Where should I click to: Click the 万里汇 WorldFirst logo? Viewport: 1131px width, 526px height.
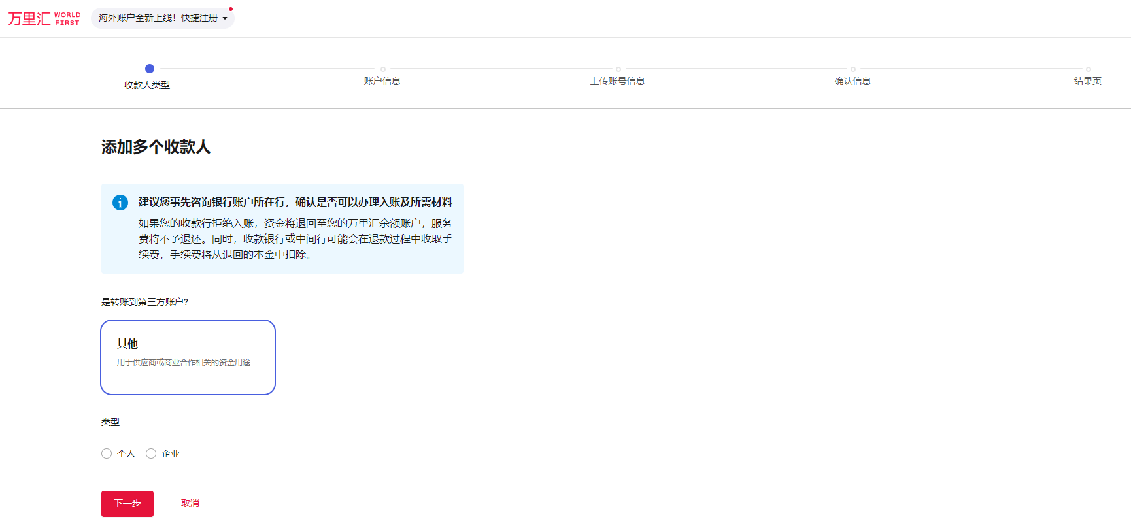tap(44, 18)
